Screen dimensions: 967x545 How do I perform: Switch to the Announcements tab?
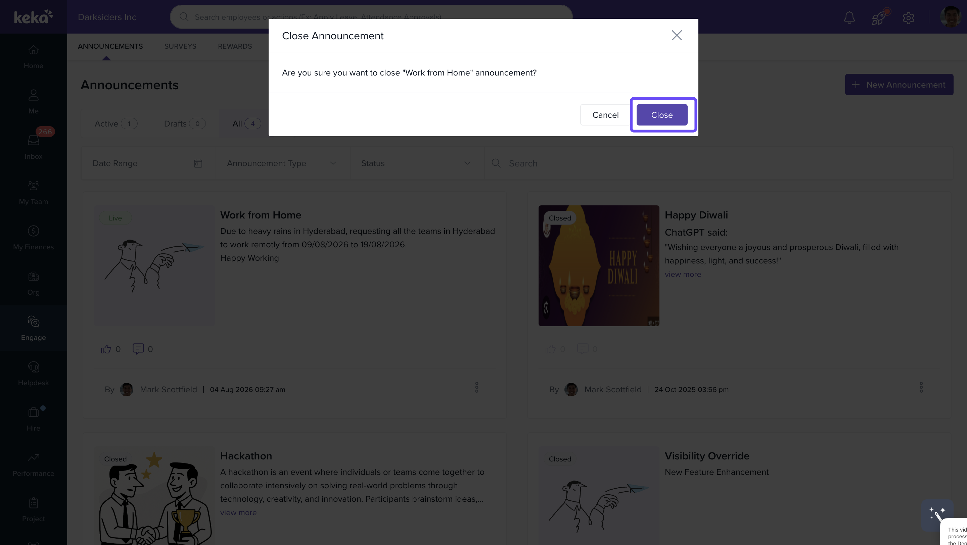[110, 46]
